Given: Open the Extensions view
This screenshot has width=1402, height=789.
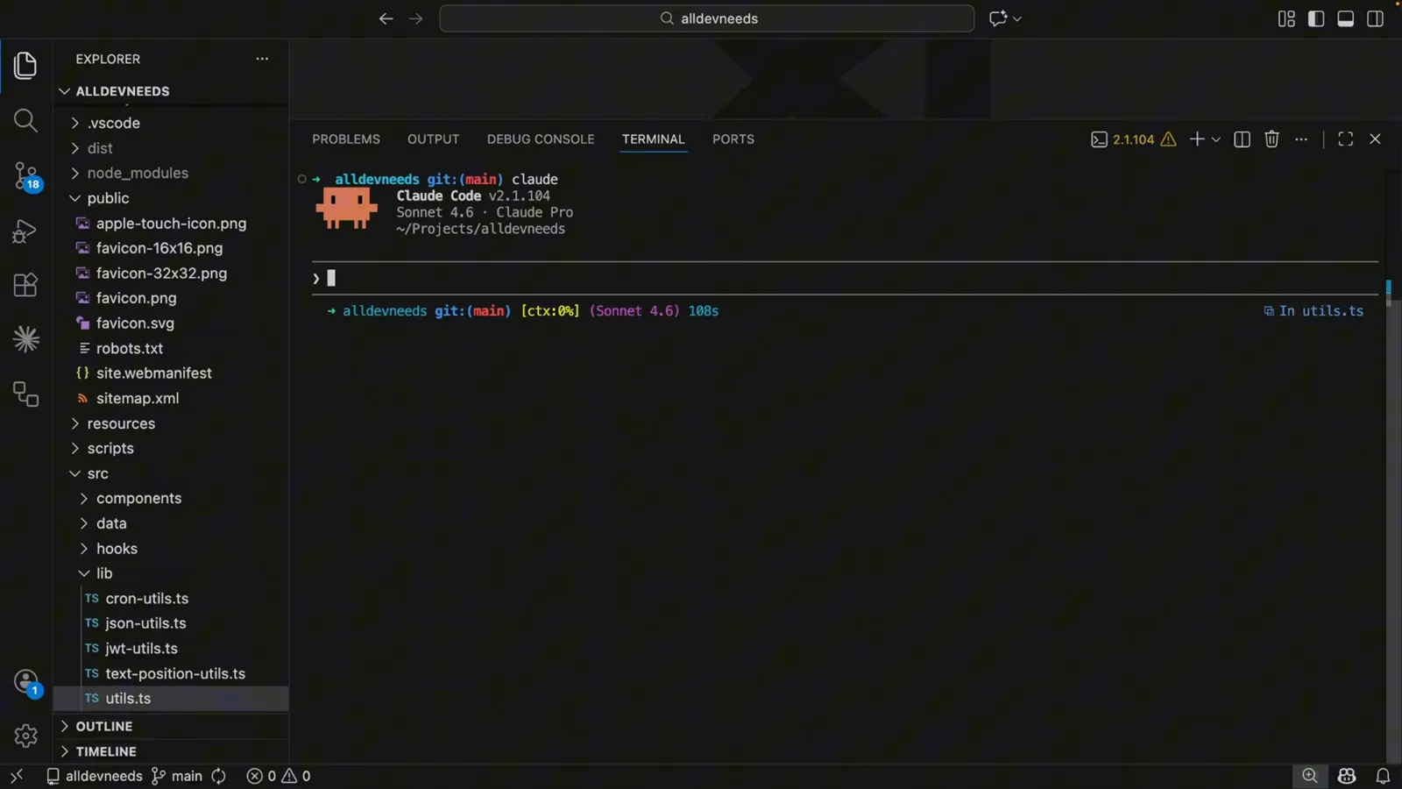Looking at the screenshot, I should 25,285.
